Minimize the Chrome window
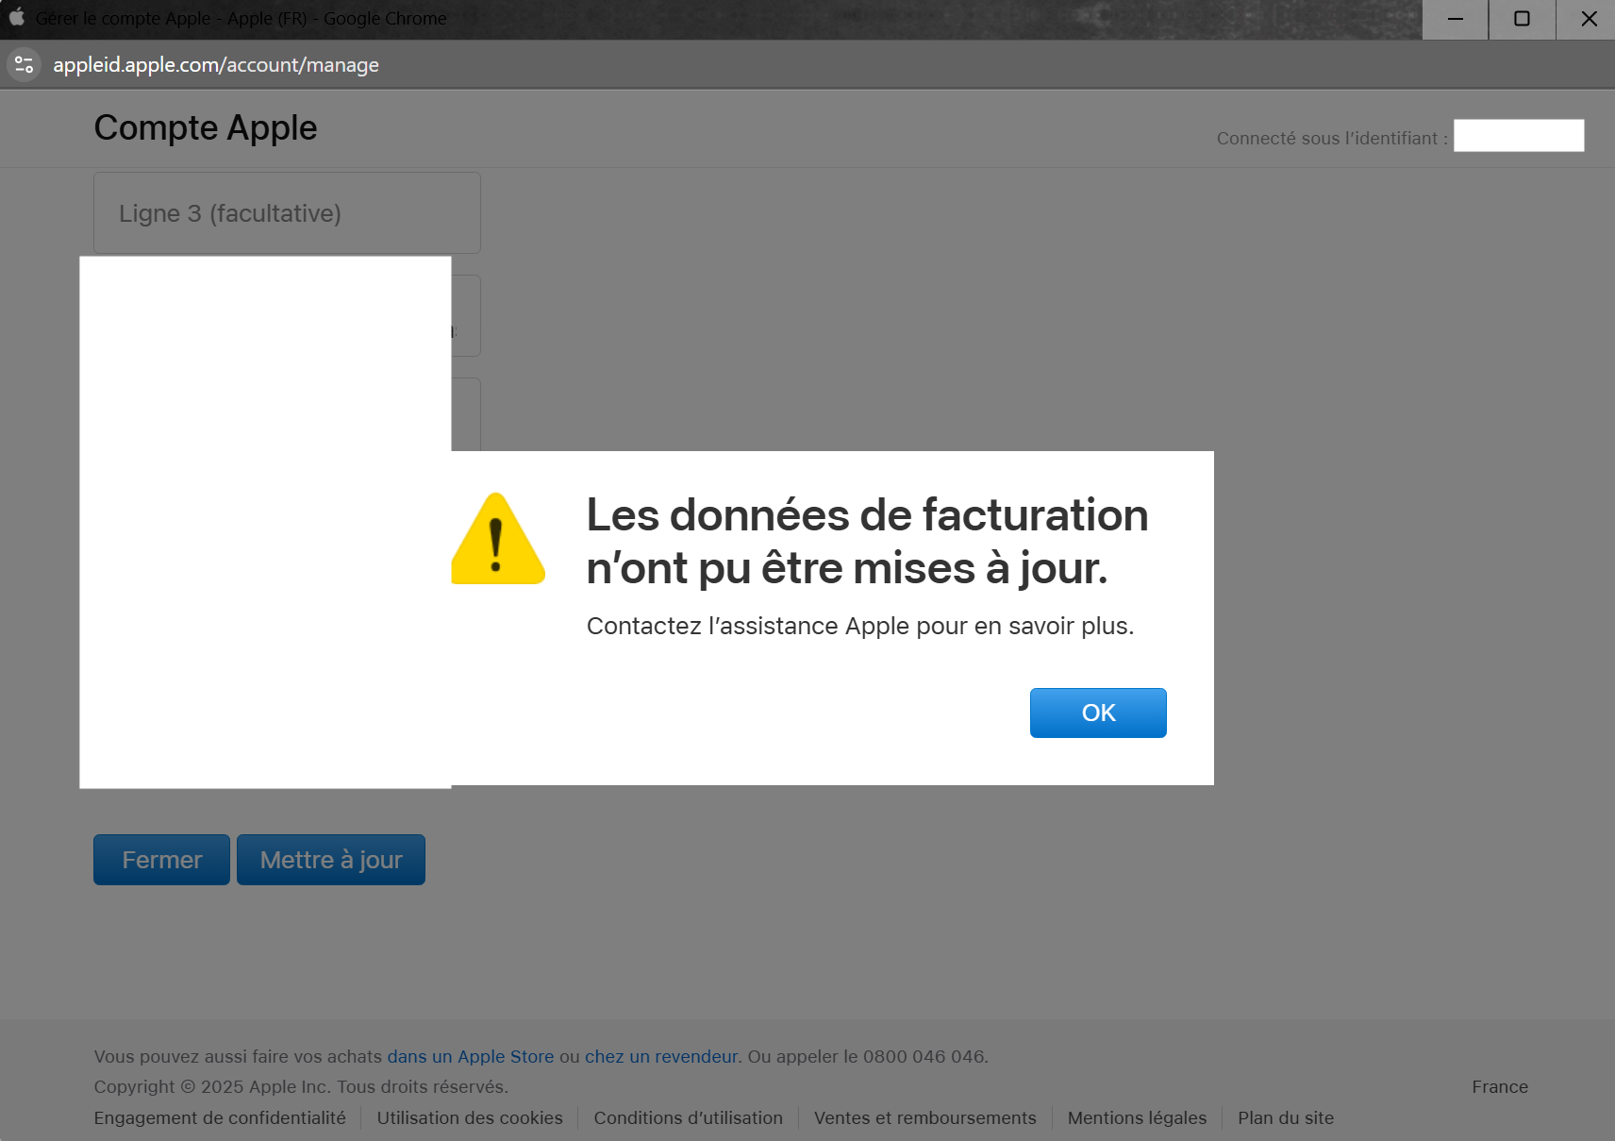Screen dimensions: 1615x1141 point(1456,19)
